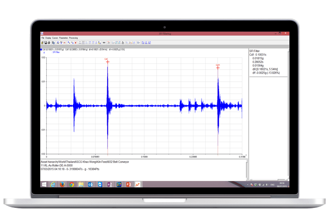
Task: Open the Cursors menu
Action: [55, 38]
